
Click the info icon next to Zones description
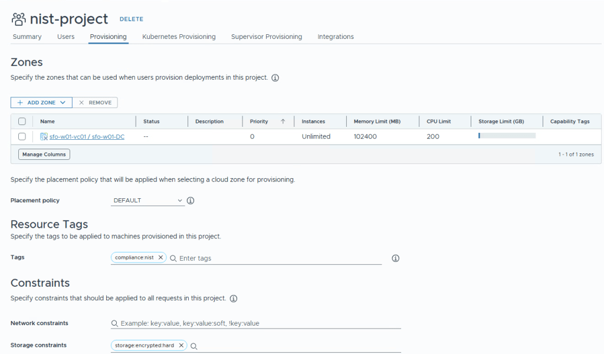click(x=275, y=78)
